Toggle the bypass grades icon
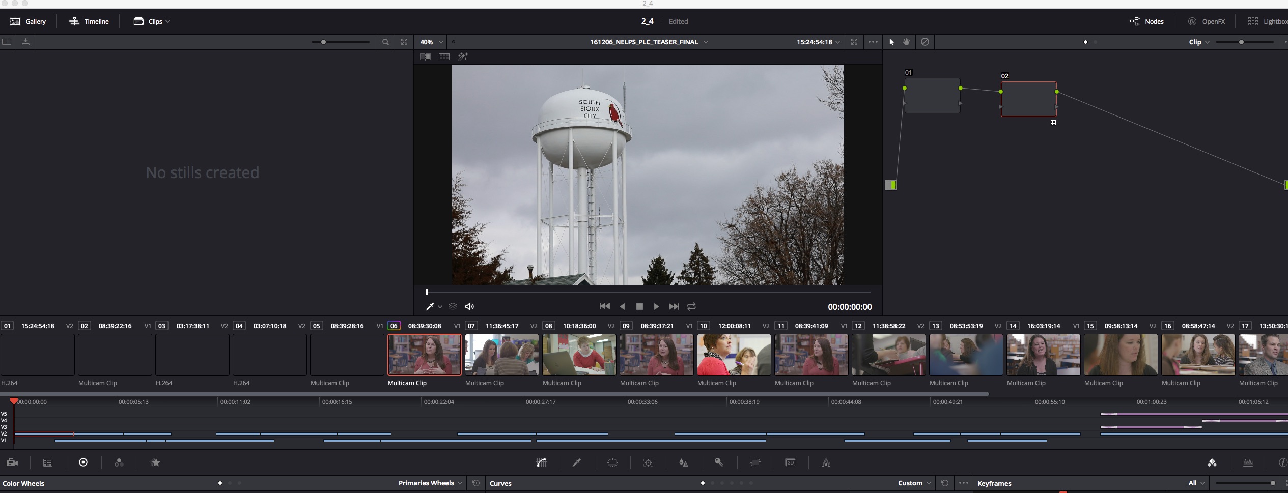This screenshot has width=1288, height=493. point(925,42)
